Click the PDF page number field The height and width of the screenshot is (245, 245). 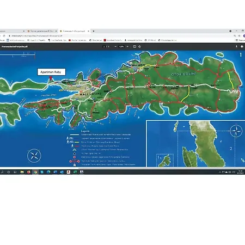coord(104,47)
